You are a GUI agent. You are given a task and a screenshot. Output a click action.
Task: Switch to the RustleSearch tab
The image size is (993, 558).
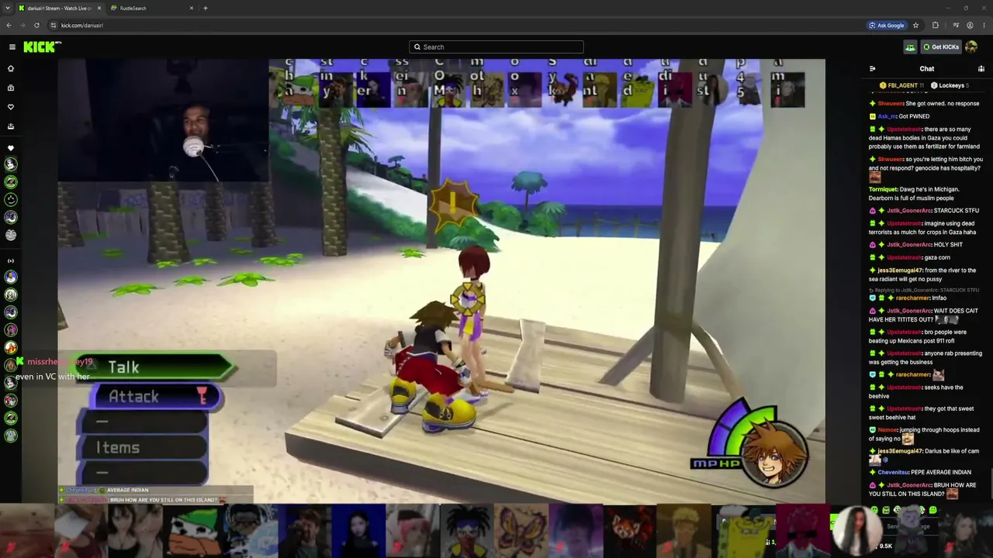tap(151, 8)
